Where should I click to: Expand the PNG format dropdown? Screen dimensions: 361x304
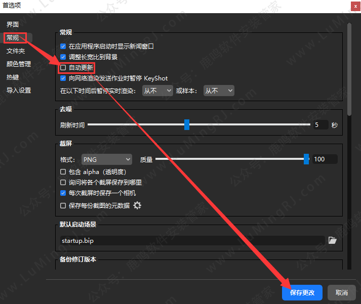[106, 159]
